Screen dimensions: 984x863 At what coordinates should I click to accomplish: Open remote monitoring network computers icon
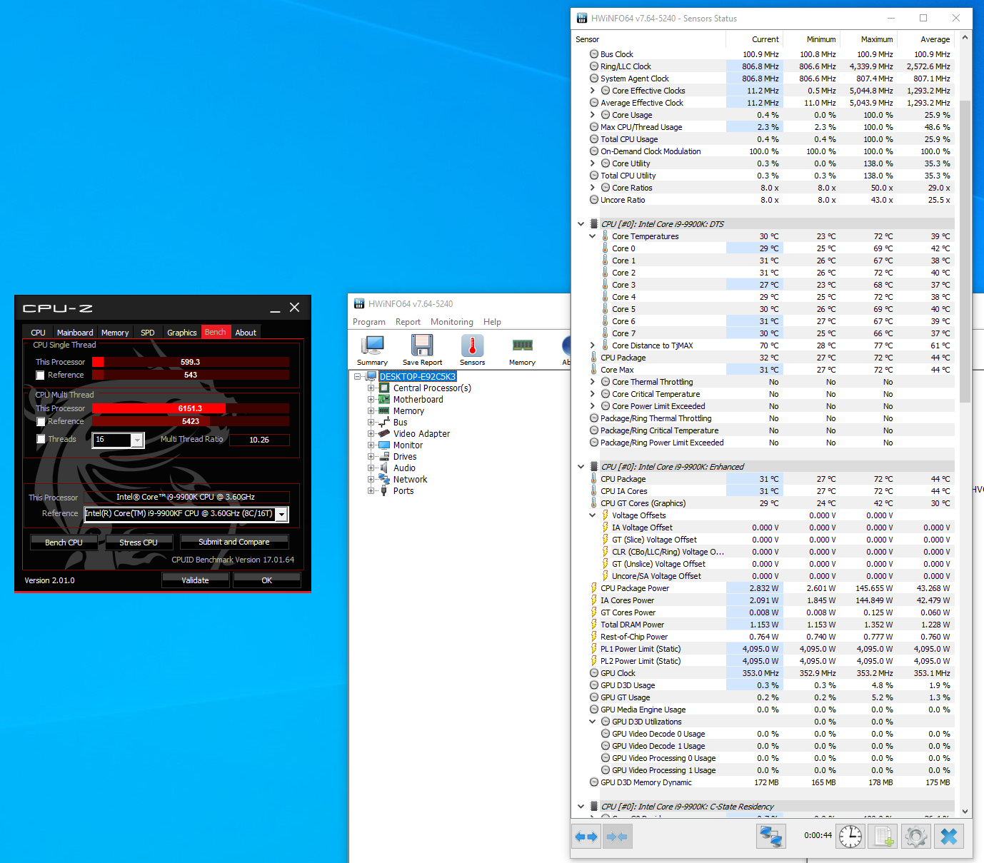point(771,836)
